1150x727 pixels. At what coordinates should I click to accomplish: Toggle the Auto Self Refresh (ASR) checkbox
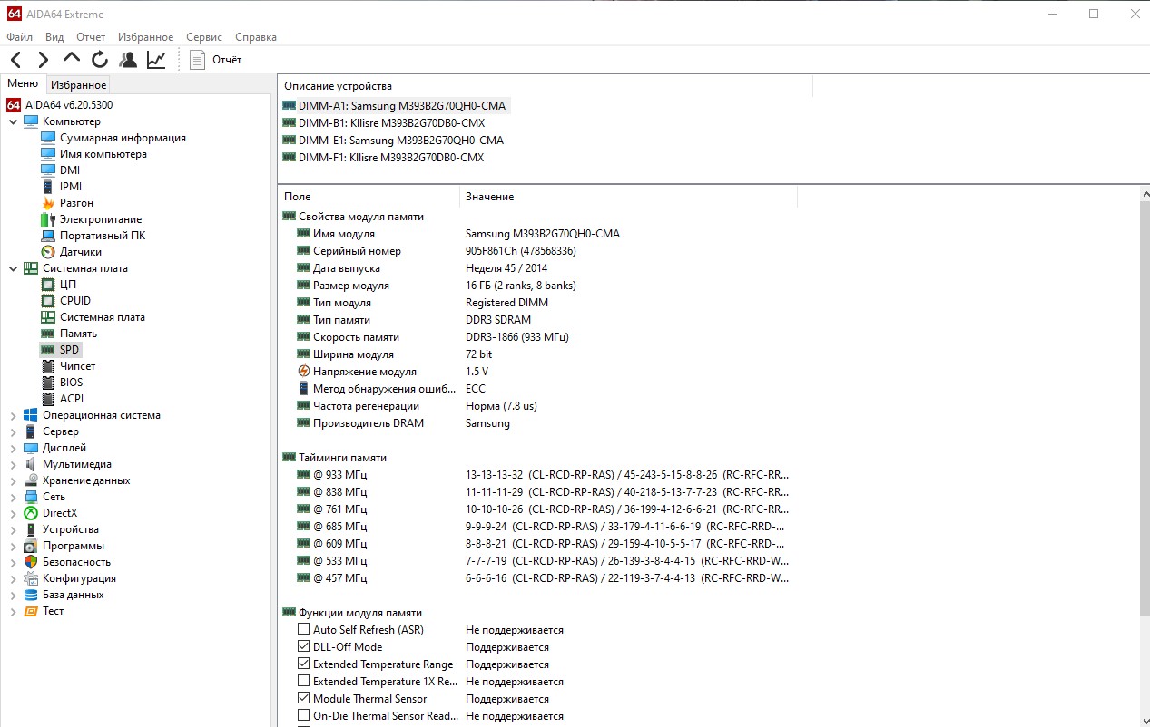tap(304, 630)
